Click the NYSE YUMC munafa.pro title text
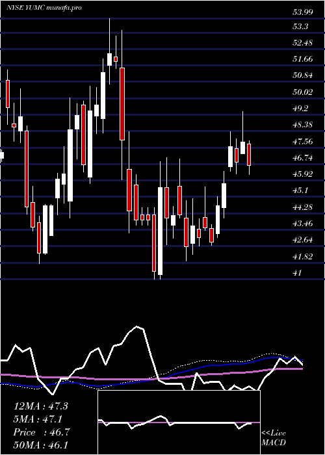Screen dimensions: 325x455 click(44, 8)
